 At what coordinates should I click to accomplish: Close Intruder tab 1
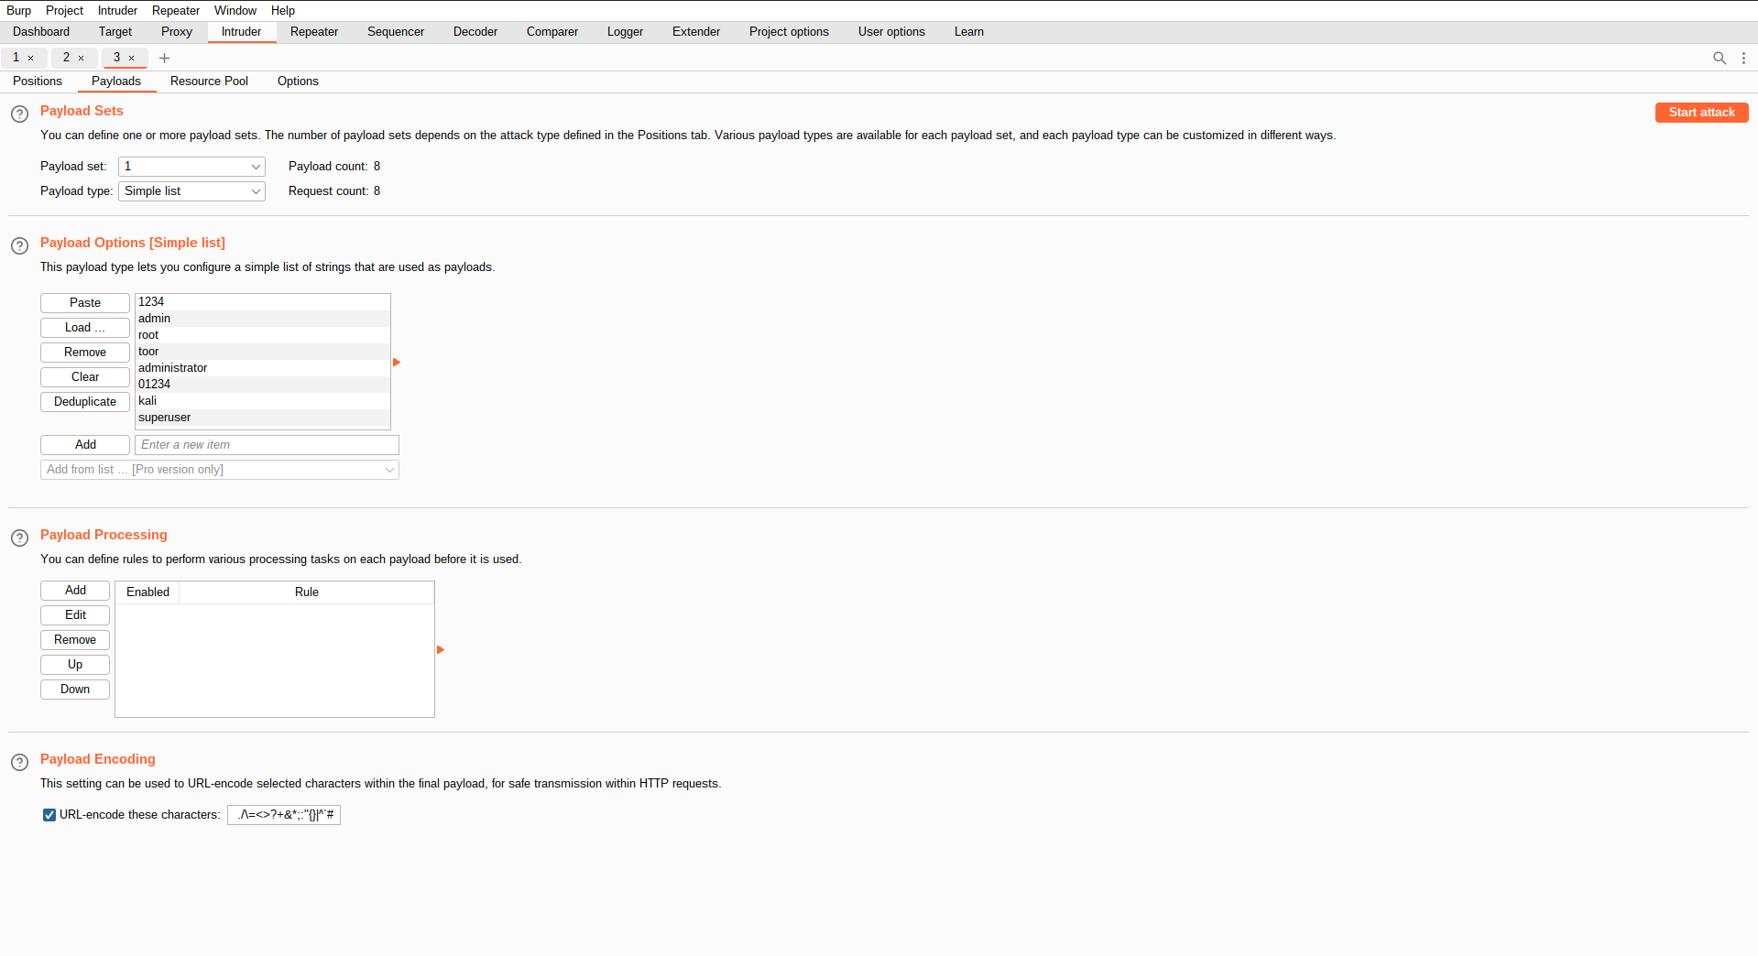[x=30, y=58]
